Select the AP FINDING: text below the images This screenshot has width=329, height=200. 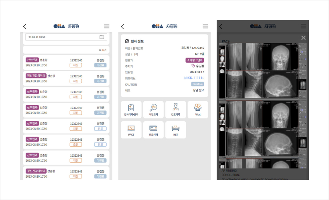click(x=229, y=170)
